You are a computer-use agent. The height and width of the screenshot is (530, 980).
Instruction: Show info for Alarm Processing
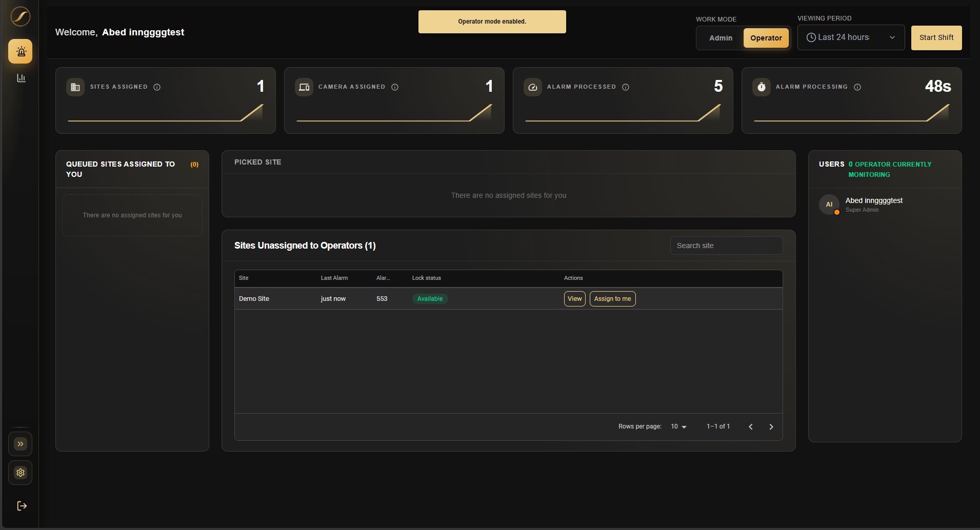(857, 87)
